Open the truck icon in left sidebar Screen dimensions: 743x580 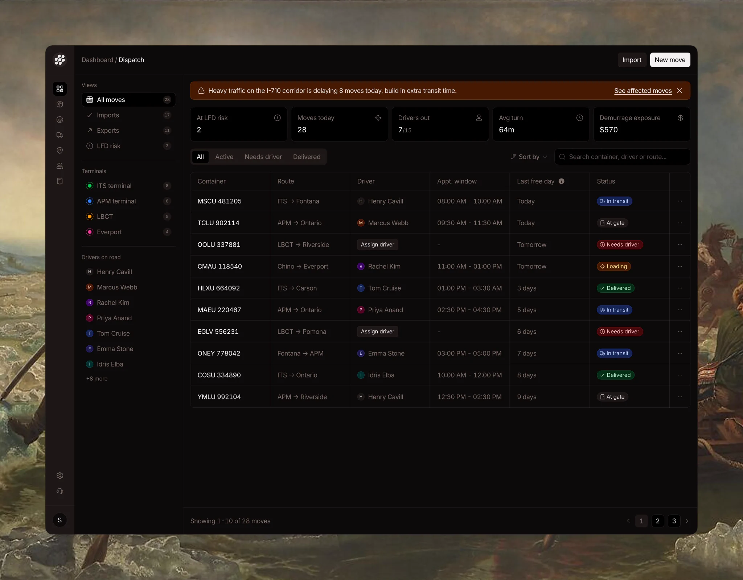[x=60, y=135]
